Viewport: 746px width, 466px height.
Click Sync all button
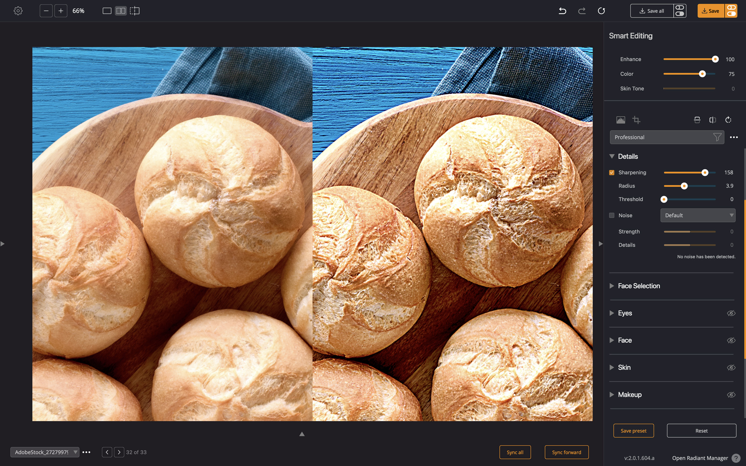tap(515, 452)
